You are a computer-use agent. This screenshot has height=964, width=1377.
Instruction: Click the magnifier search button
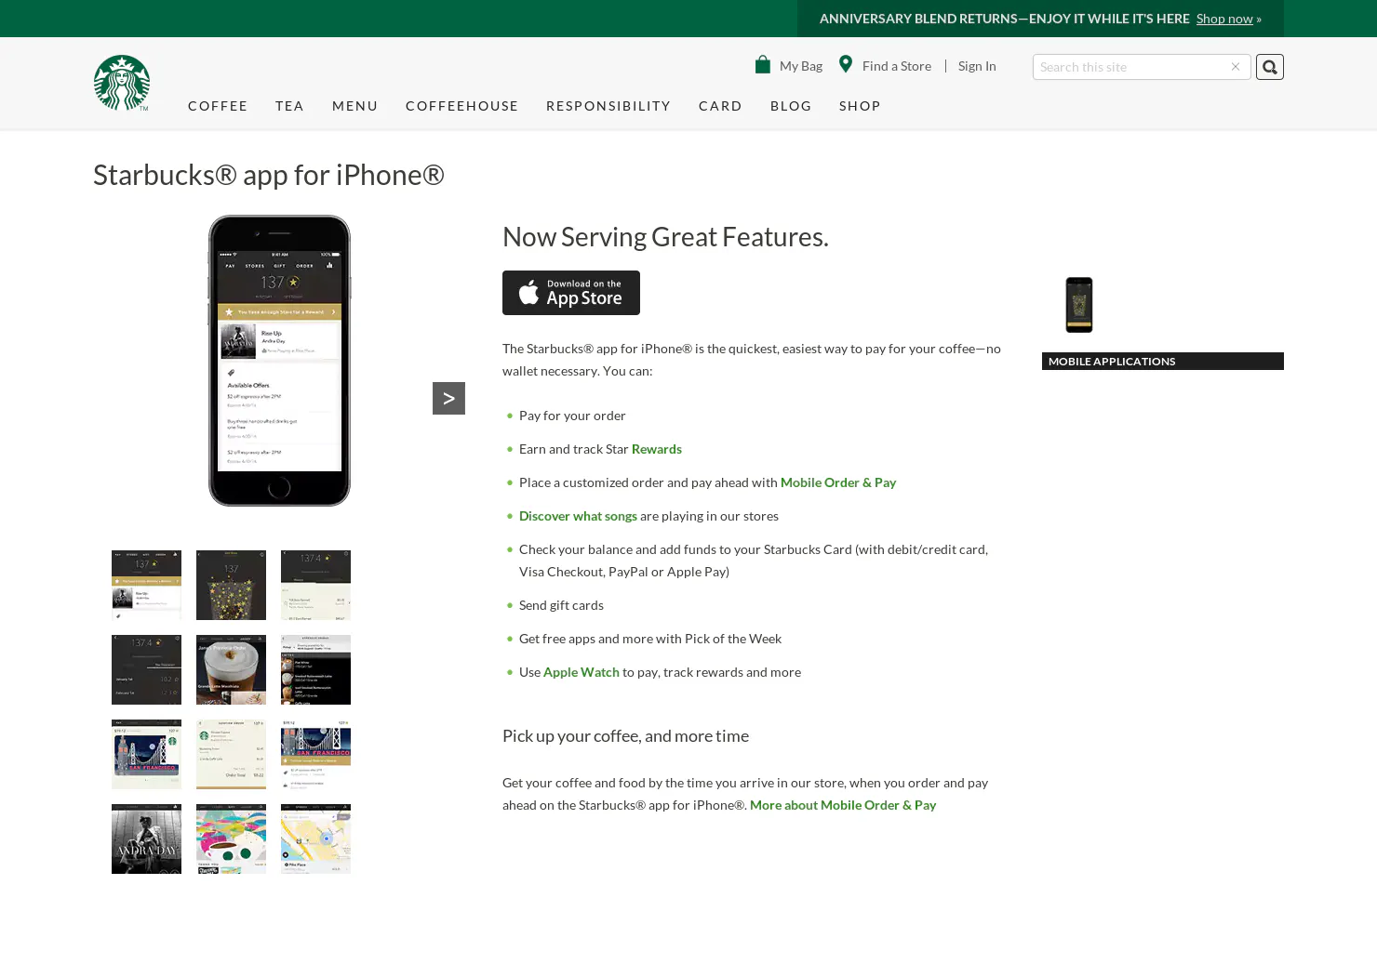tap(1270, 67)
